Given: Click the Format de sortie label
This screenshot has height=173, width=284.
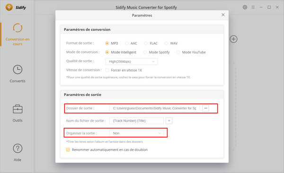Looking at the screenshot, I should 80,43.
